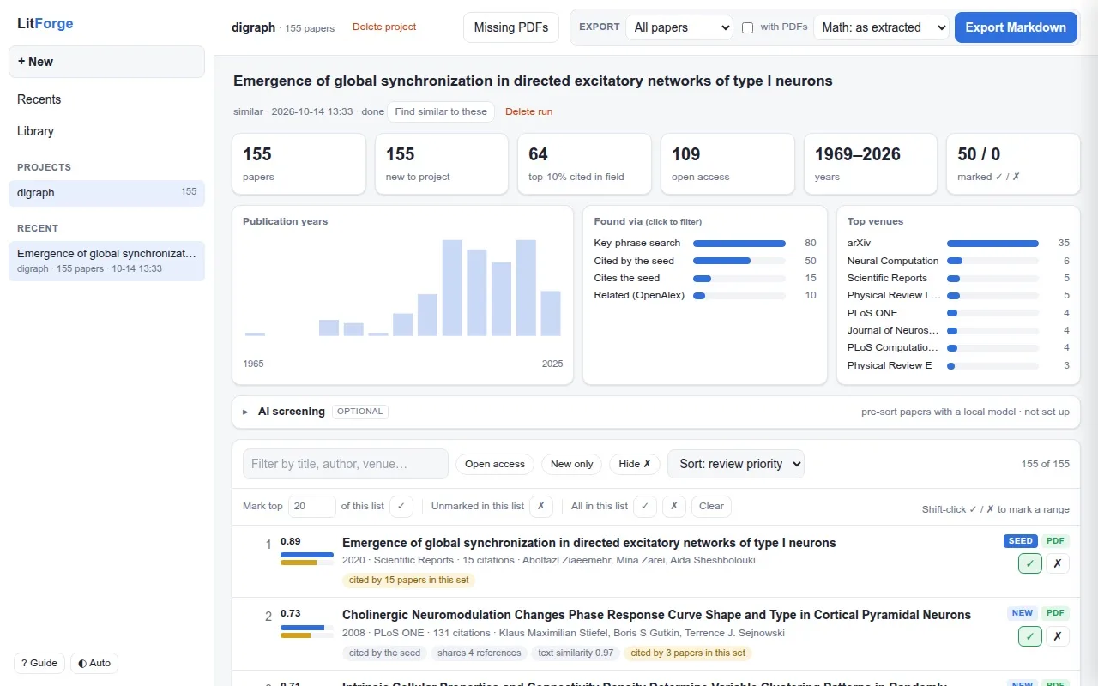Toggle the 'Open access' filter chip

click(495, 464)
